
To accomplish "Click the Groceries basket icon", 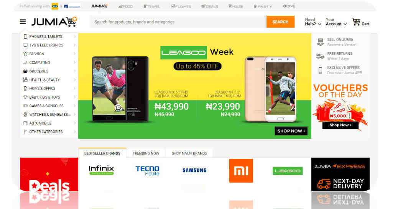I will point(25,71).
